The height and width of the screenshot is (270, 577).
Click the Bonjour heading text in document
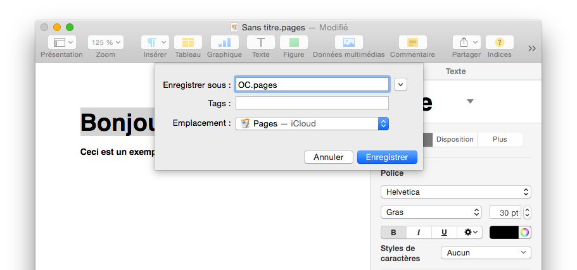117,122
